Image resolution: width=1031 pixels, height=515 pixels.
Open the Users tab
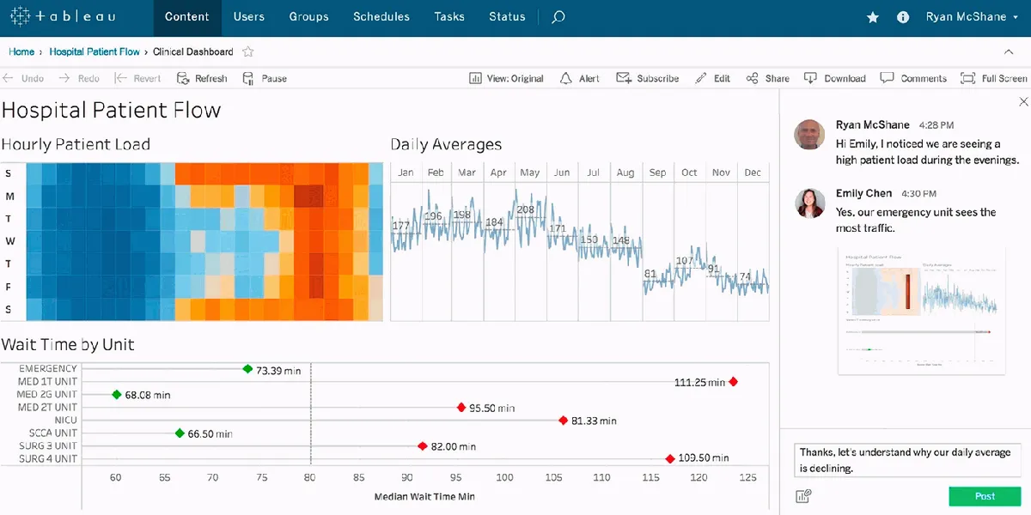249,16
